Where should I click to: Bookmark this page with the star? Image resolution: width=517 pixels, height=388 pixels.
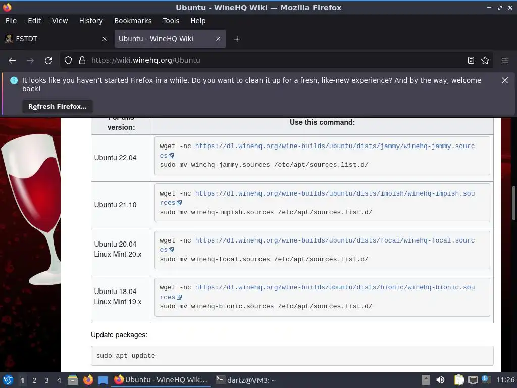point(485,61)
